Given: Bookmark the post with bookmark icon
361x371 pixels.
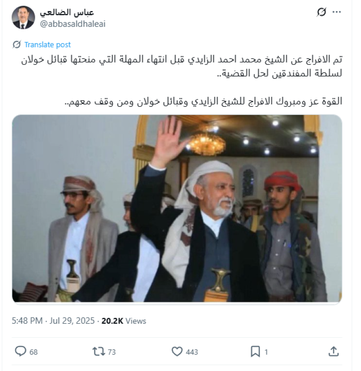Looking at the screenshot, I should [255, 352].
